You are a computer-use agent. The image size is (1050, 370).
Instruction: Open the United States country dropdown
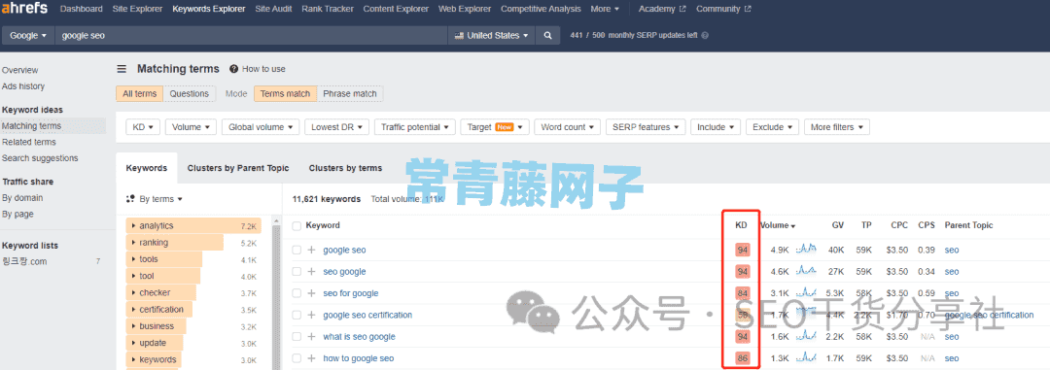point(492,36)
